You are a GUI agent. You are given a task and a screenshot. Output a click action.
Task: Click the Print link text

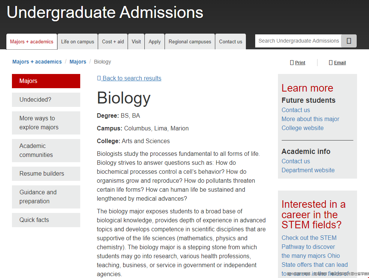pyautogui.click(x=300, y=63)
